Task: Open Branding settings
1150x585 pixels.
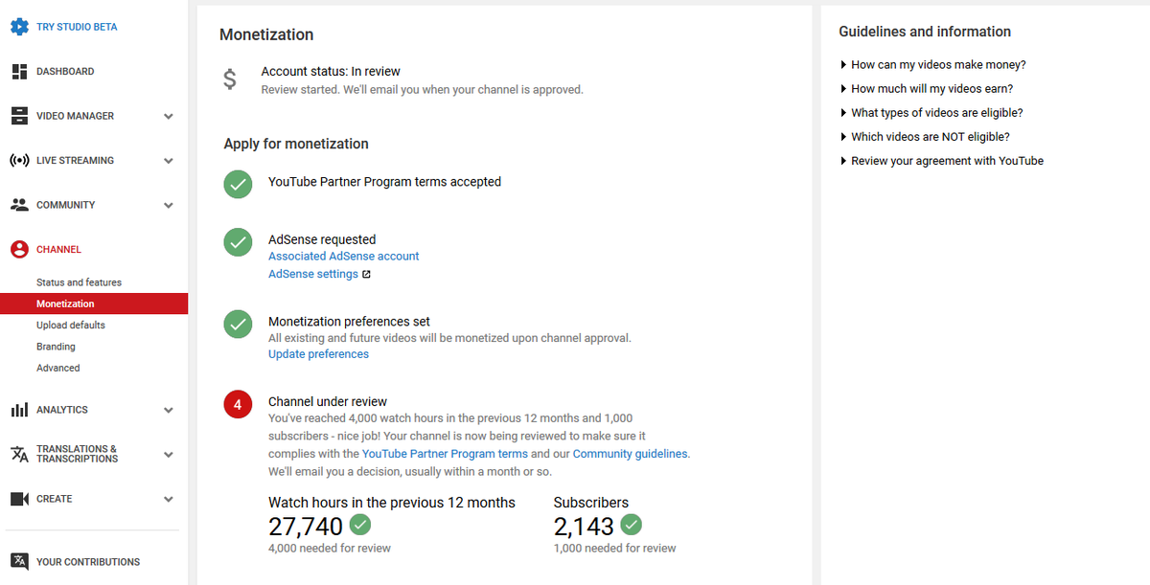Action: tap(56, 347)
